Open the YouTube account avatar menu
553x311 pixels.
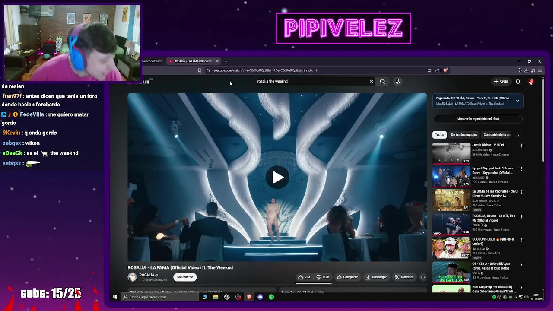click(x=531, y=81)
